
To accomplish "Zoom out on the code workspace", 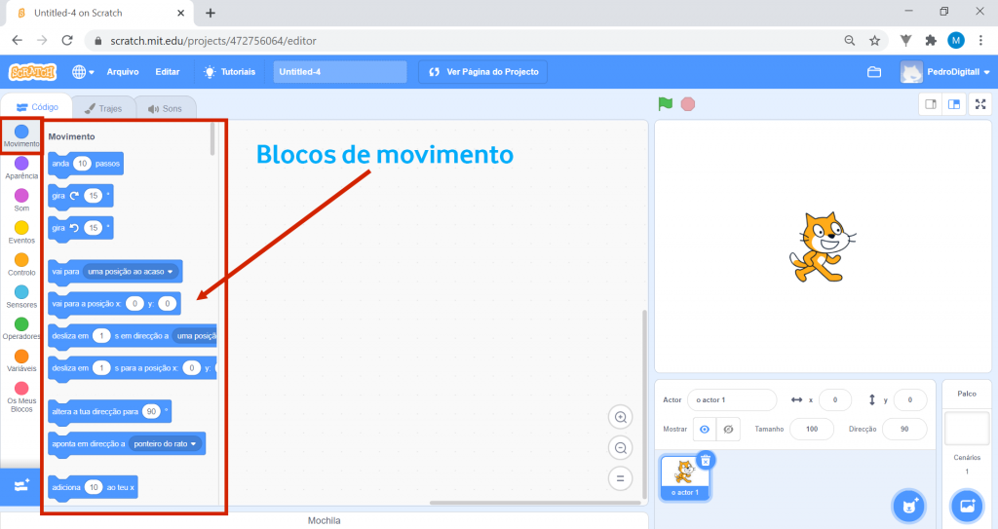I will coord(621,448).
